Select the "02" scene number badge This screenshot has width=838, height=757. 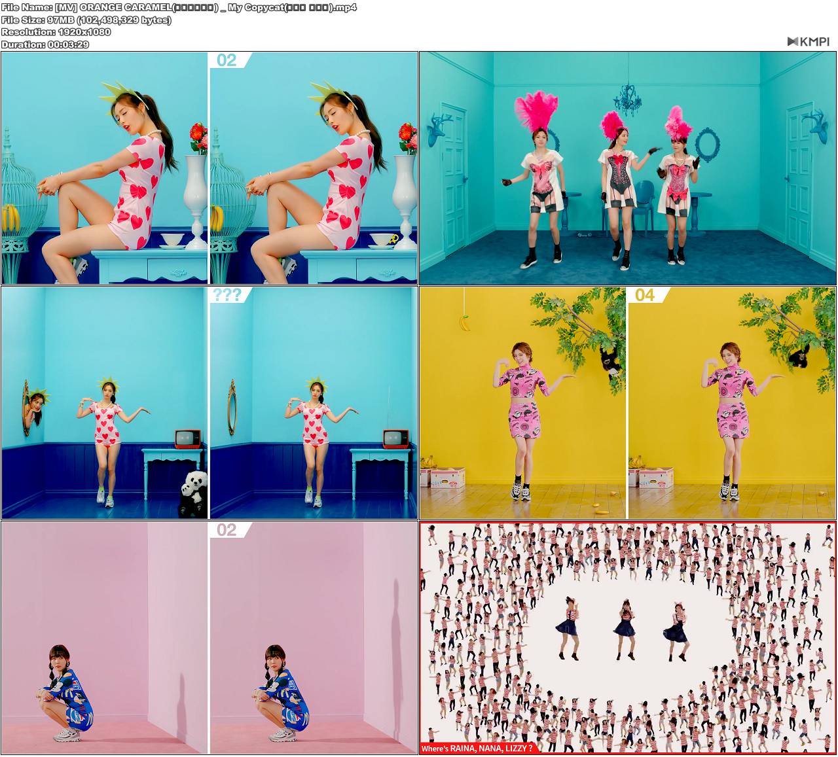(x=227, y=60)
